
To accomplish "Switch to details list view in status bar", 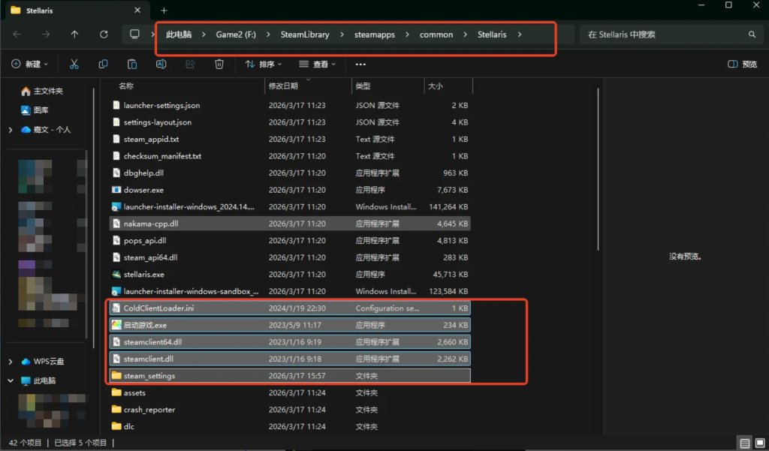I will point(743,443).
